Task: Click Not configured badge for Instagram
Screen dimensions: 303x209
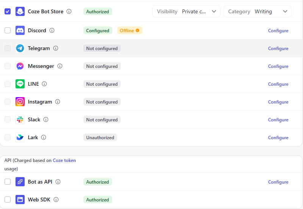Action: pyautogui.click(x=102, y=102)
